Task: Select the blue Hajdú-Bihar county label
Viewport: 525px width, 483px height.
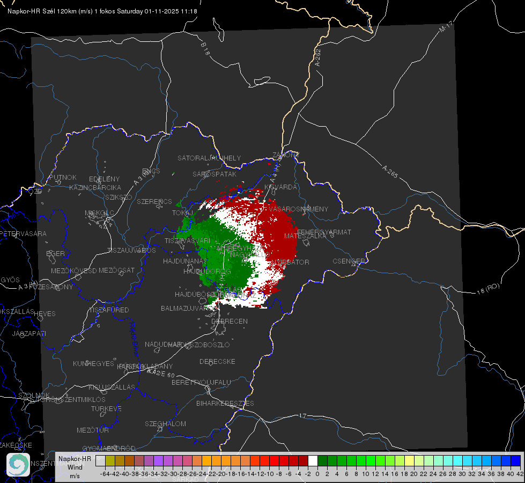Action: pos(134,339)
